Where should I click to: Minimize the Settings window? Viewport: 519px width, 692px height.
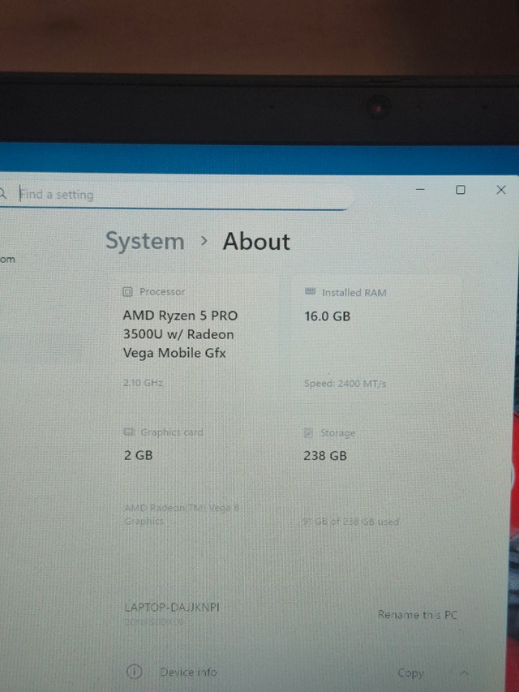pos(420,190)
